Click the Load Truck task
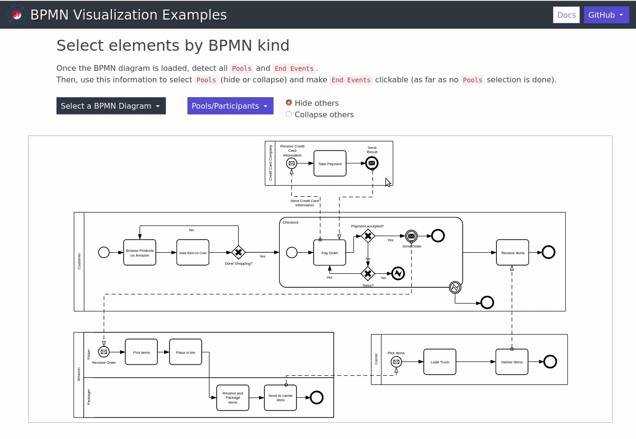Image resolution: width=636 pixels, height=439 pixels. (x=440, y=362)
